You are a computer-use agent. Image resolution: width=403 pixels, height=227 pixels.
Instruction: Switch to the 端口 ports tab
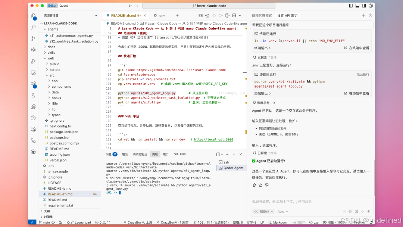coord(166,154)
